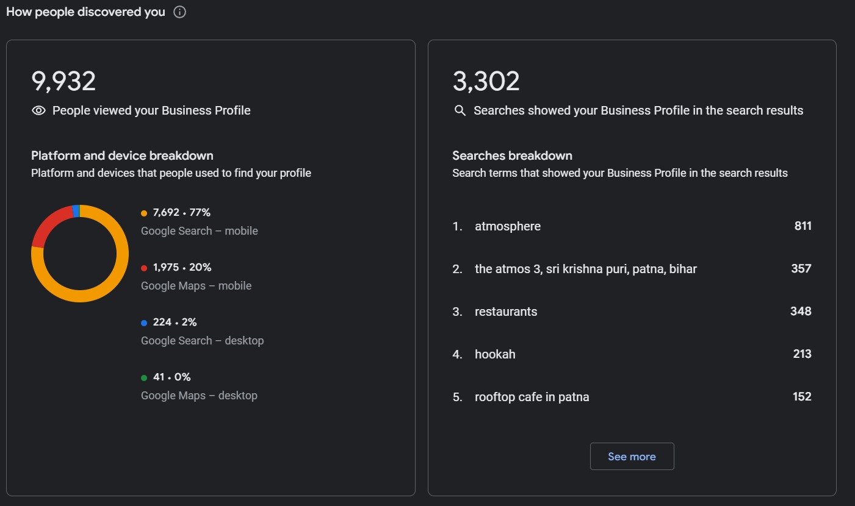855x506 pixels.
Task: Click the red Google Maps mobile dot
Action: pyautogui.click(x=144, y=268)
